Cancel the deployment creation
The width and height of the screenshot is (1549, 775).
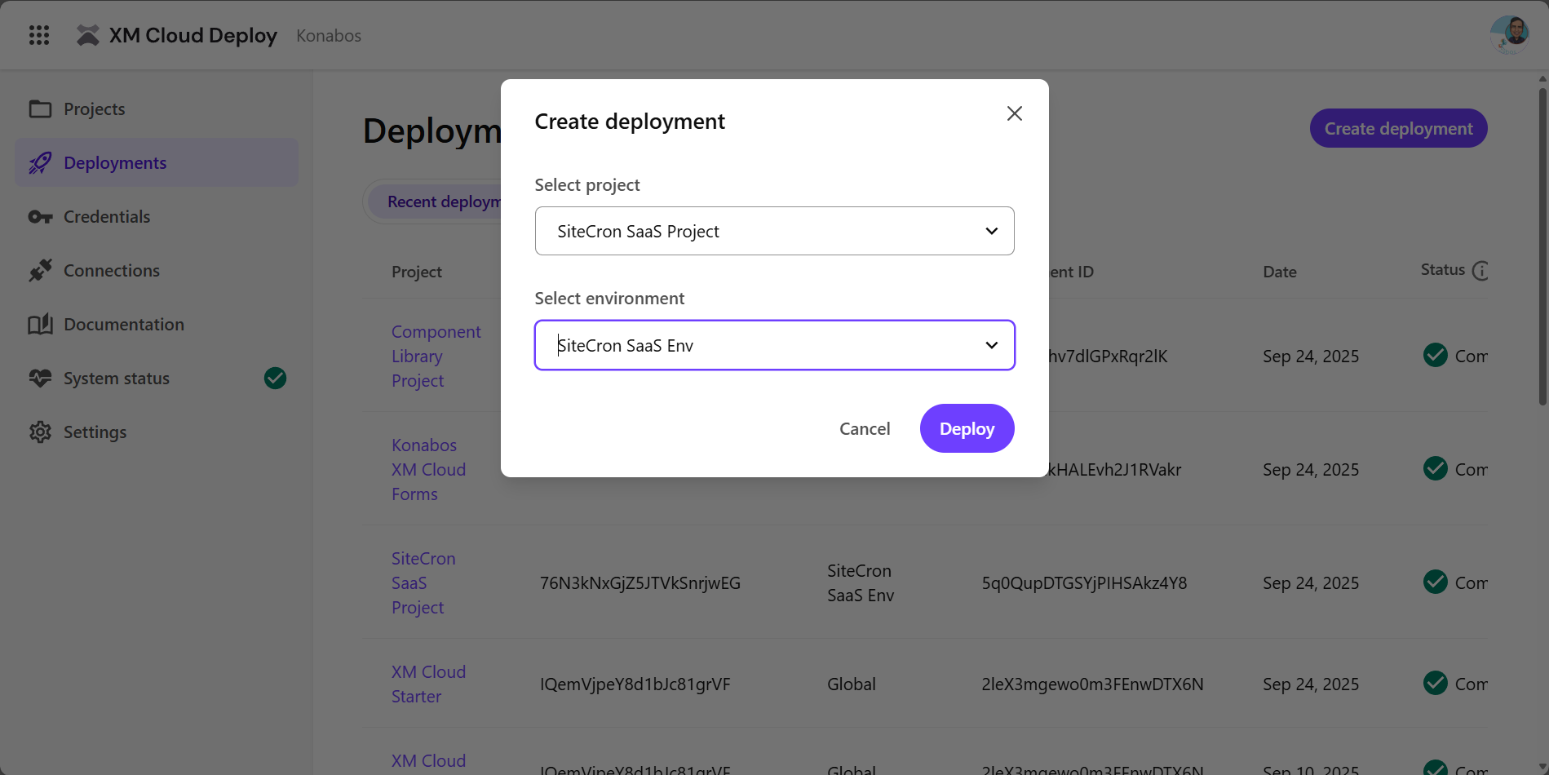coord(865,429)
